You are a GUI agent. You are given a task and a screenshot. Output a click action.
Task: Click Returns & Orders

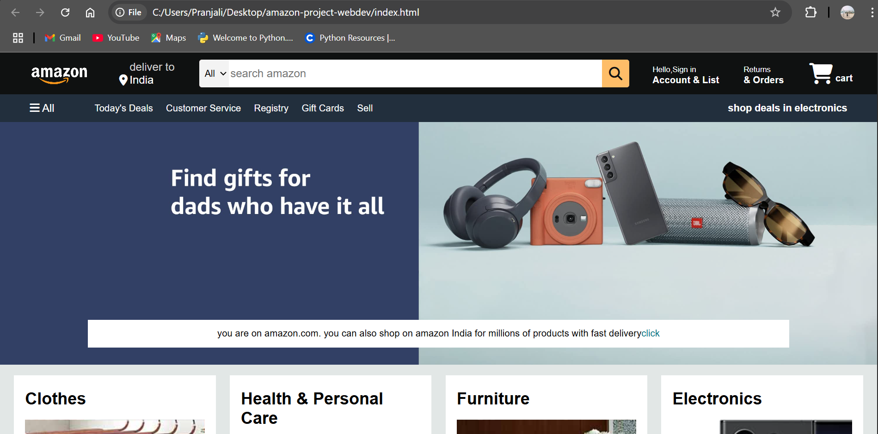(x=763, y=75)
